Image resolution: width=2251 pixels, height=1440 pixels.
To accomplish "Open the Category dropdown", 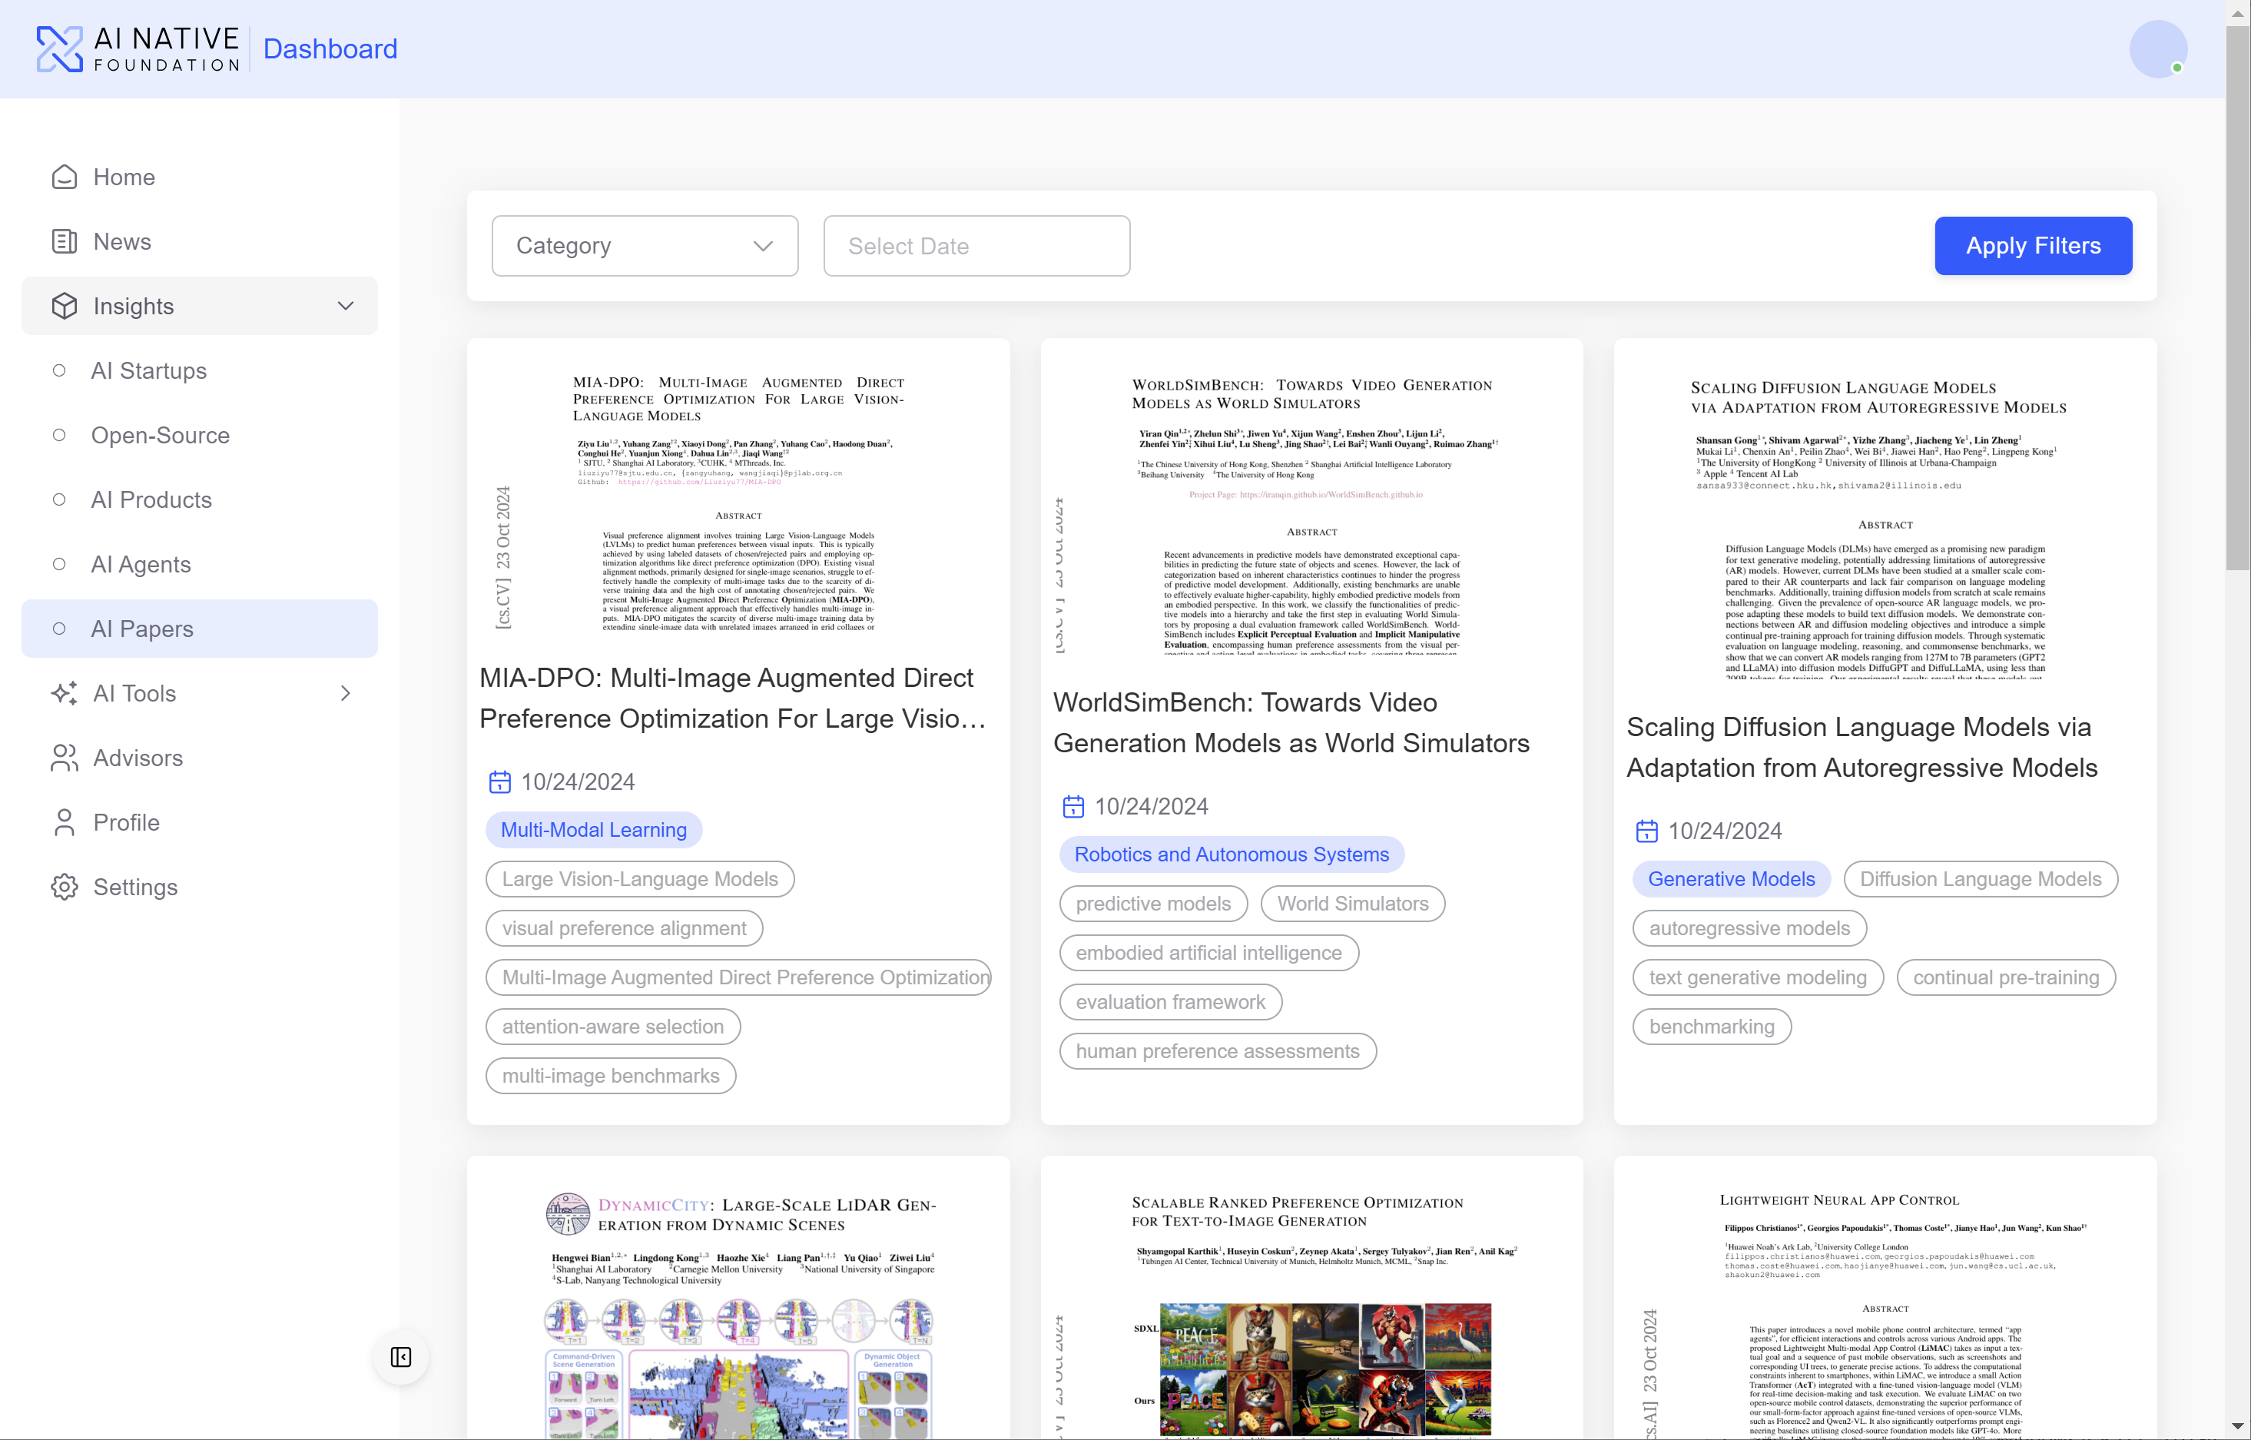I will (644, 246).
